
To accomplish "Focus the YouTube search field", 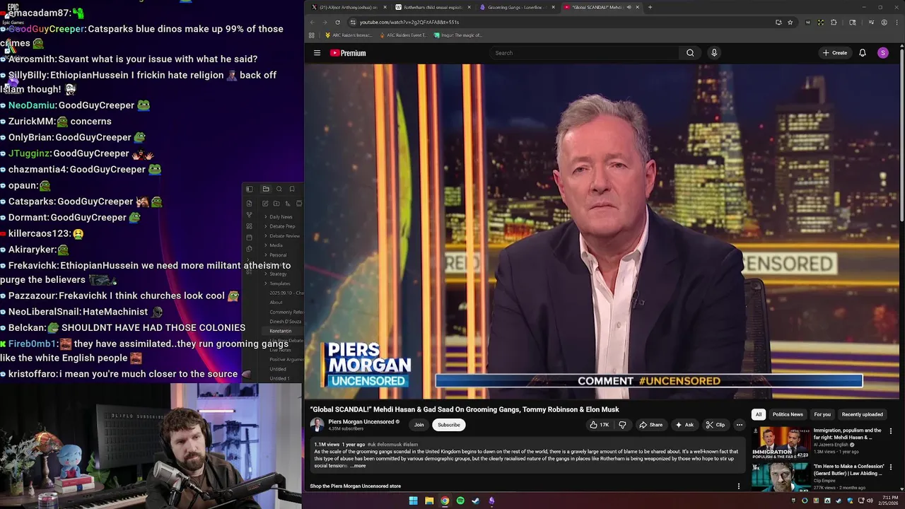I will click(584, 53).
